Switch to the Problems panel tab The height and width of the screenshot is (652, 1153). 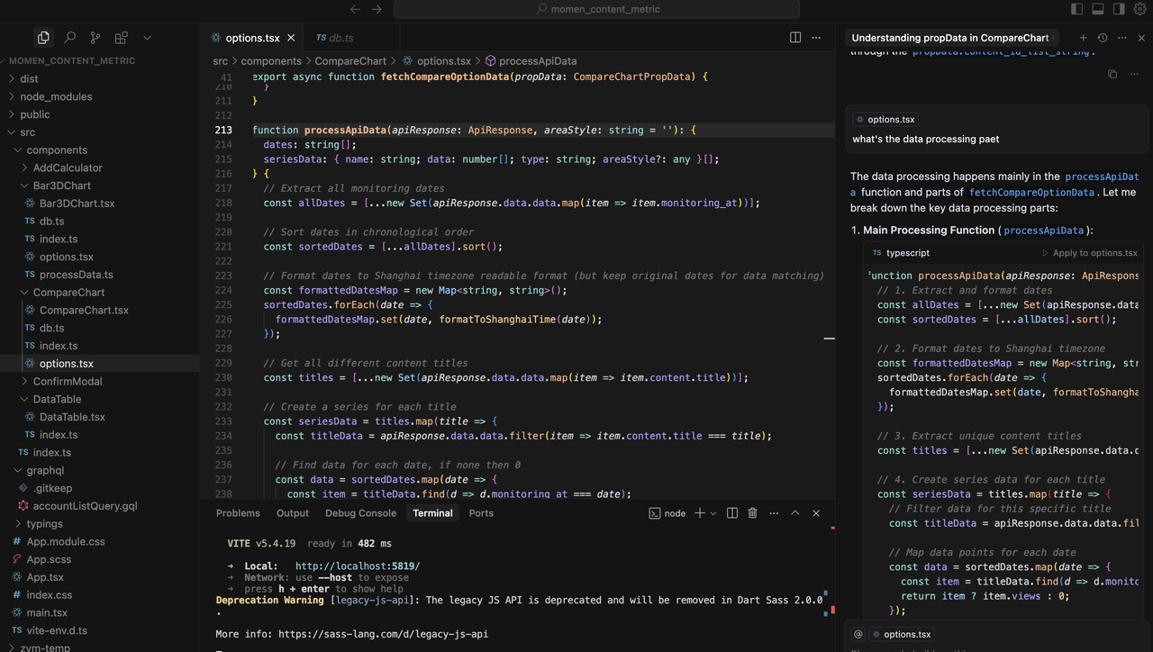click(x=238, y=513)
